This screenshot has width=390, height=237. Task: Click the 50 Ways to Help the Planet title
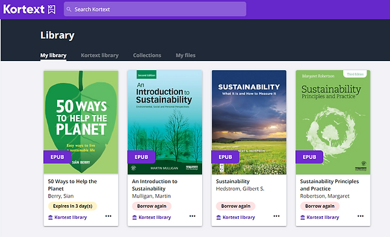(x=72, y=185)
